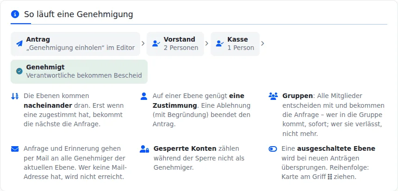Click '„Genehmigung einholen“ im Editor' text
398x191 pixels.
coord(81,48)
